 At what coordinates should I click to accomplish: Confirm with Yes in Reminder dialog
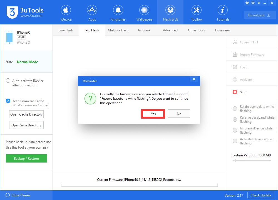click(153, 114)
